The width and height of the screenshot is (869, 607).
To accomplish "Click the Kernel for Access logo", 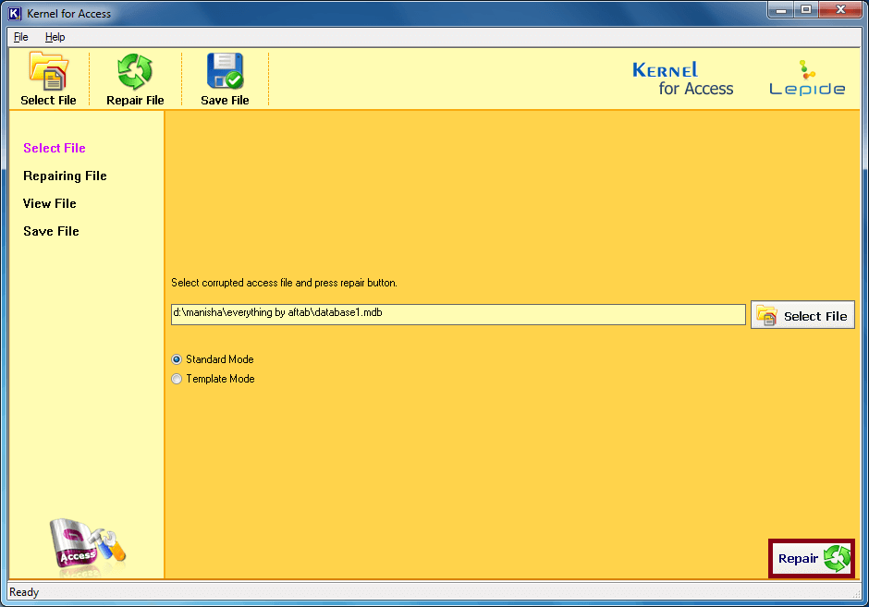I will 682,79.
